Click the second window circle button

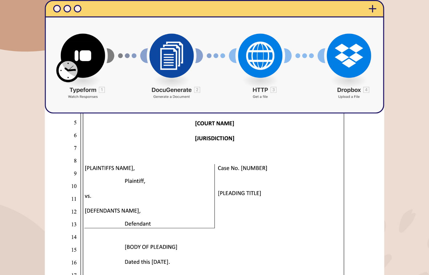[x=67, y=9]
